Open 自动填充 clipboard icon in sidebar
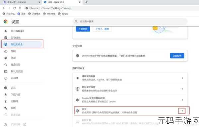 tap(6, 38)
